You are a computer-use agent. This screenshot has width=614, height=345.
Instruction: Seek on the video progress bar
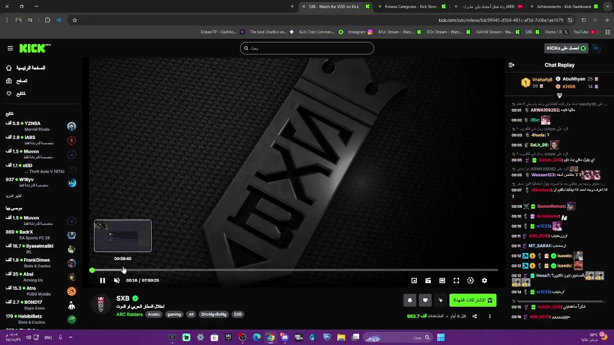click(295, 270)
